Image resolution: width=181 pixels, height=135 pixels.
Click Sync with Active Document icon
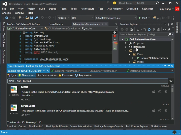point(145,29)
